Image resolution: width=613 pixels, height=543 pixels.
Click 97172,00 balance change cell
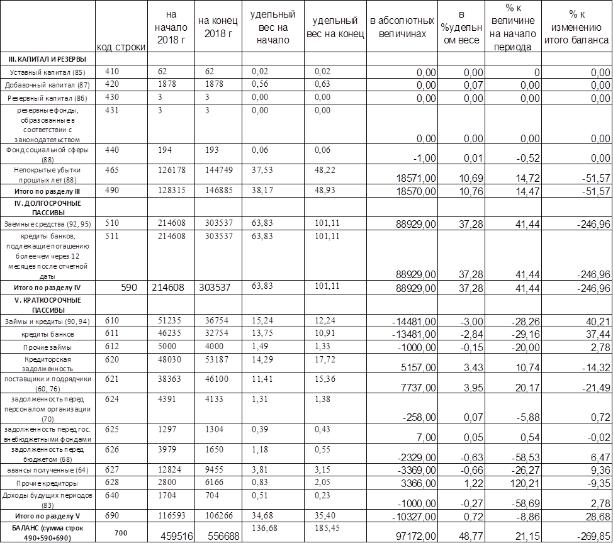402,532
